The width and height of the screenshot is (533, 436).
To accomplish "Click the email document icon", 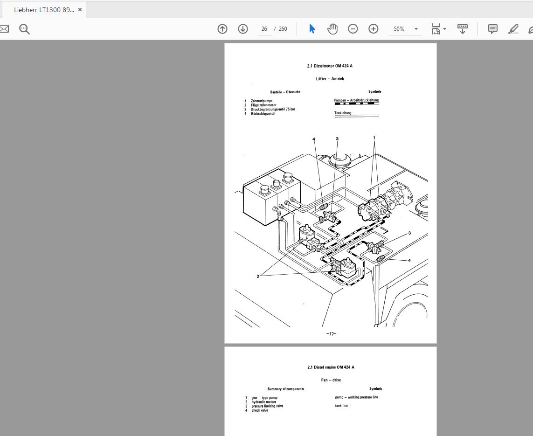I will tap(4, 28).
